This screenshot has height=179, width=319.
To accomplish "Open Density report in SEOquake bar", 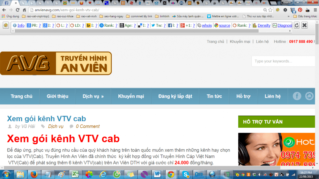I will [264, 25].
